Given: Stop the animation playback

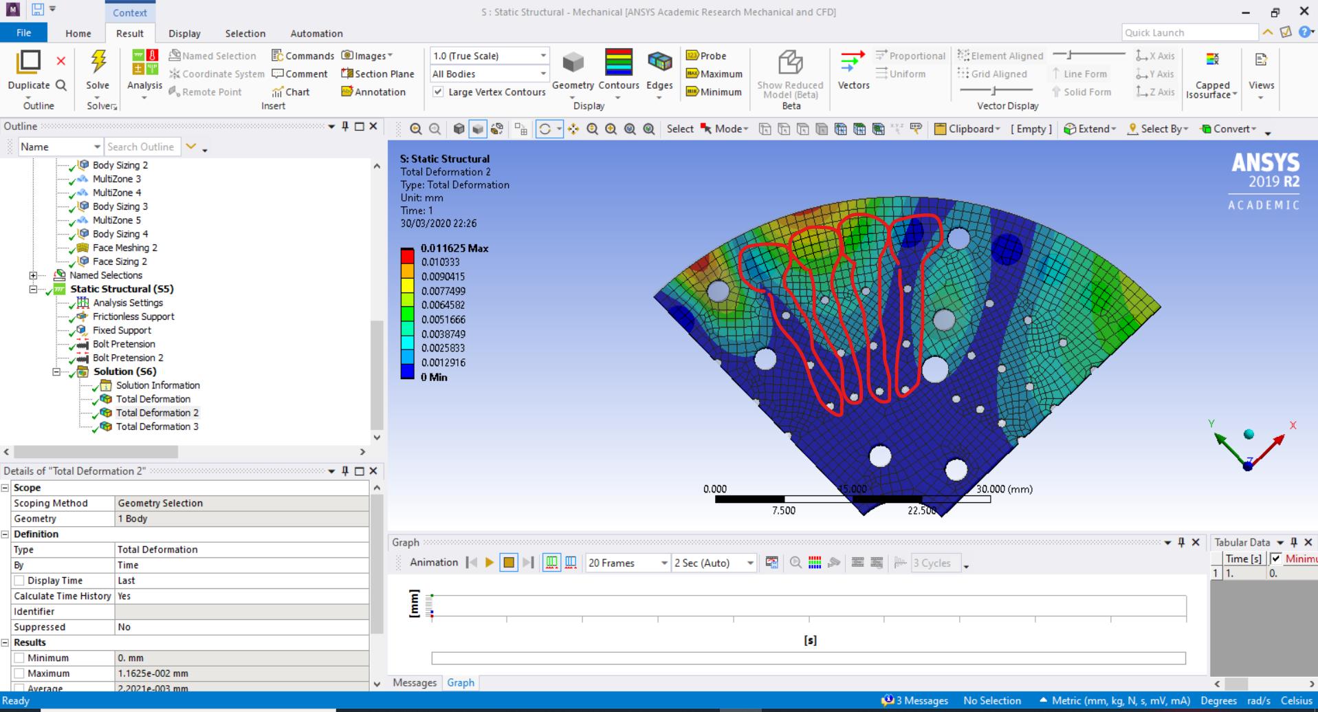Looking at the screenshot, I should point(509,563).
